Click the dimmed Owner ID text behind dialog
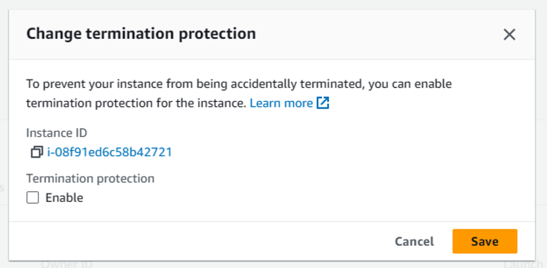Viewport: 547px width, 268px height. tap(67, 264)
